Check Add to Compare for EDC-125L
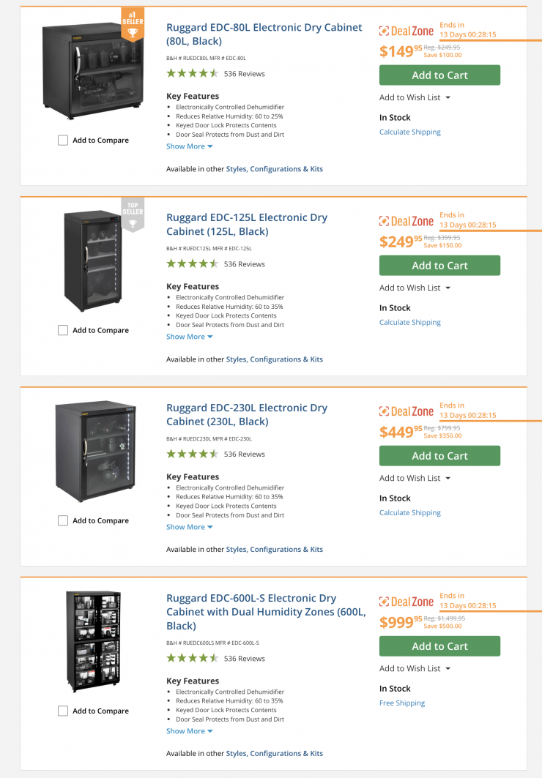The image size is (542, 778). pyautogui.click(x=63, y=331)
